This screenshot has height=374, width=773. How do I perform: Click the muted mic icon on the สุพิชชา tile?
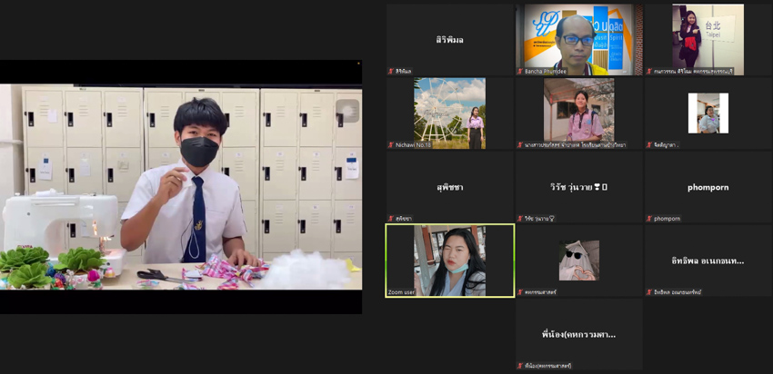tap(391, 219)
